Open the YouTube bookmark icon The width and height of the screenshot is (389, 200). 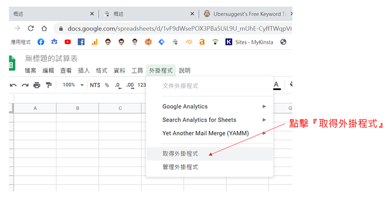pyautogui.click(x=67, y=42)
